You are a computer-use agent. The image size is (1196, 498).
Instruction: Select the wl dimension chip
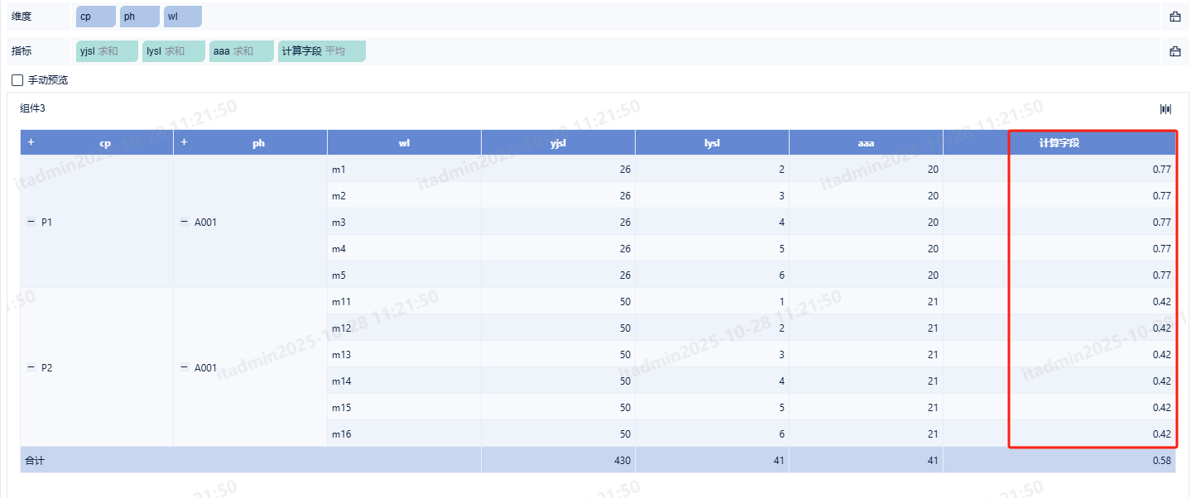(182, 17)
